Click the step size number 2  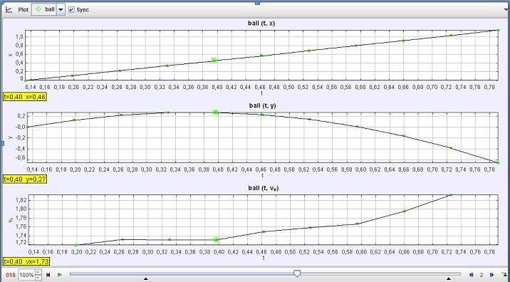[x=482, y=275]
